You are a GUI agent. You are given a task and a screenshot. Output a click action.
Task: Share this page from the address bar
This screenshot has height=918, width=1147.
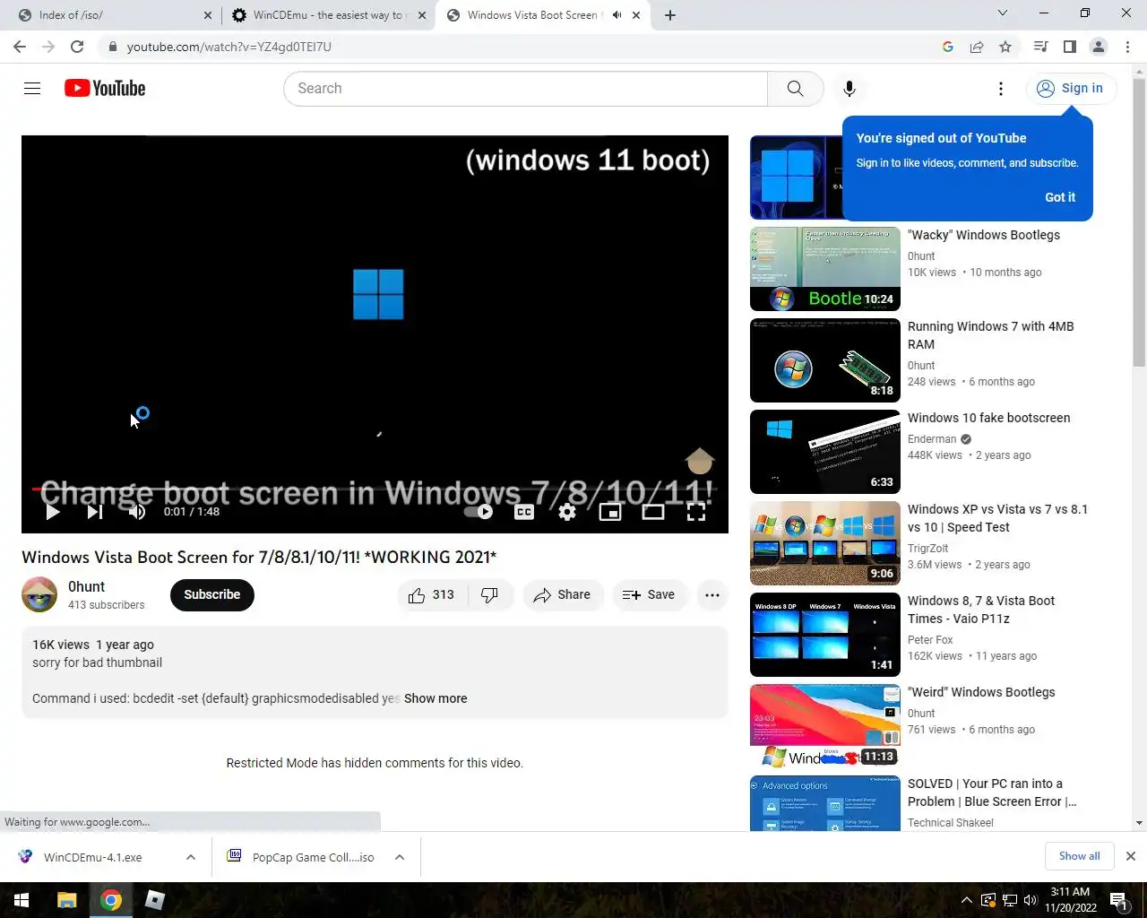(x=977, y=47)
